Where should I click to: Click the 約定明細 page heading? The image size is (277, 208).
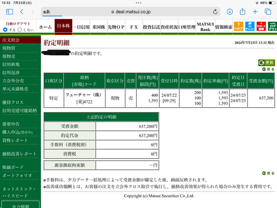pyautogui.click(x=57, y=42)
